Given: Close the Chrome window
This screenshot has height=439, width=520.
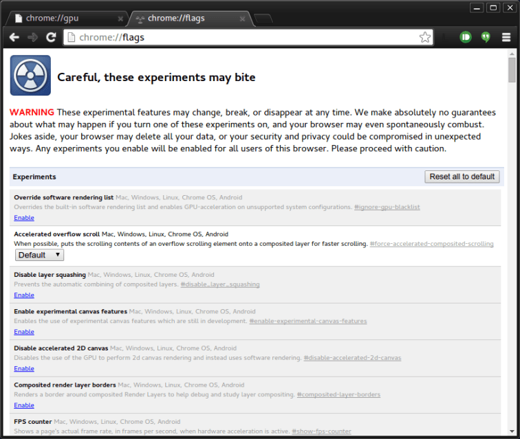Looking at the screenshot, I should coord(510,8).
